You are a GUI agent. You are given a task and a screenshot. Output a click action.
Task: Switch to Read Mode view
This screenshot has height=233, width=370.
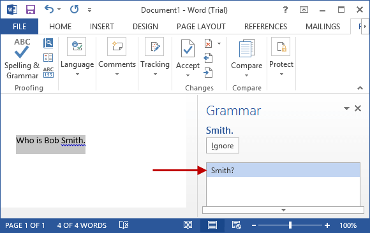188,225
